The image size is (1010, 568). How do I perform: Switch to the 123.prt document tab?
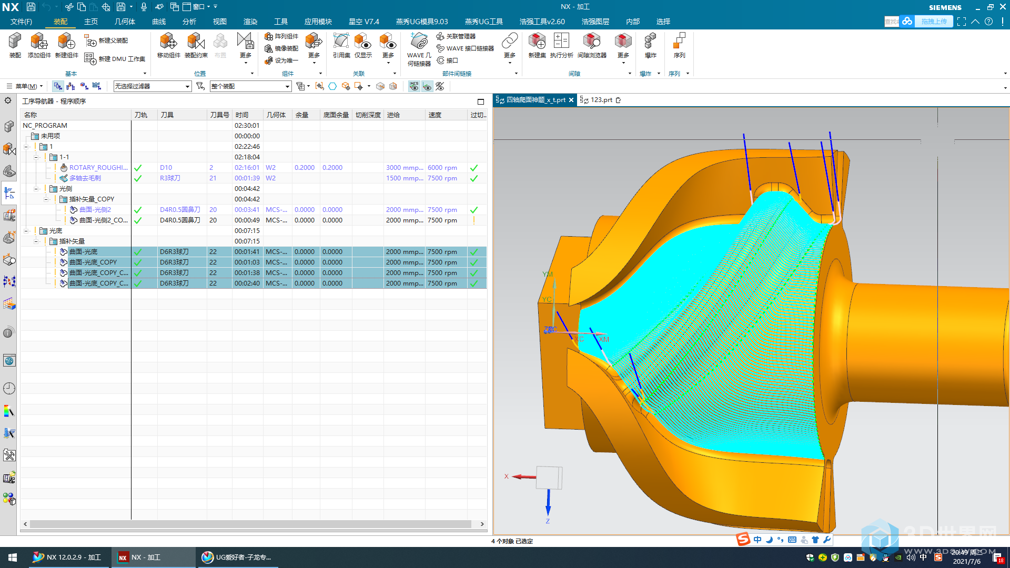[x=600, y=100]
